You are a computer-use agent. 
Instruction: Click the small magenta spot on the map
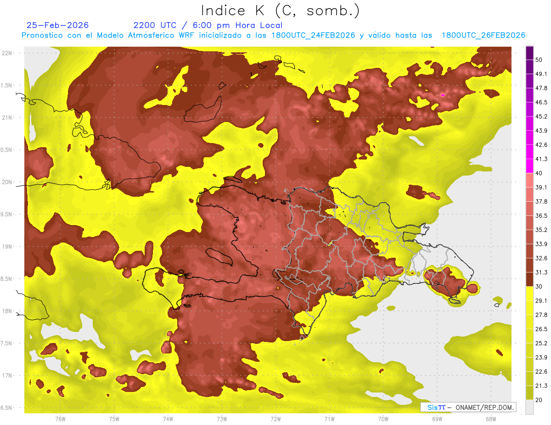[443, 95]
